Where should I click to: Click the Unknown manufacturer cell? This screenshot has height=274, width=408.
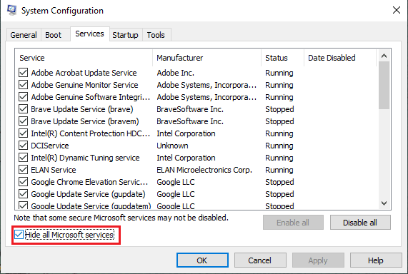(x=172, y=146)
